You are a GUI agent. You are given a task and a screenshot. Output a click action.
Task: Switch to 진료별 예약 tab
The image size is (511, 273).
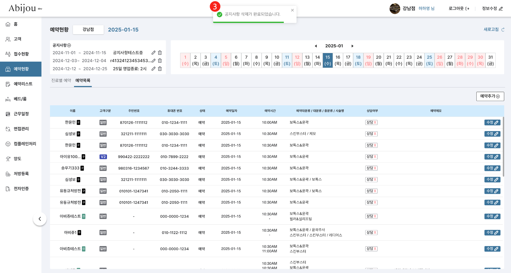[x=61, y=81]
